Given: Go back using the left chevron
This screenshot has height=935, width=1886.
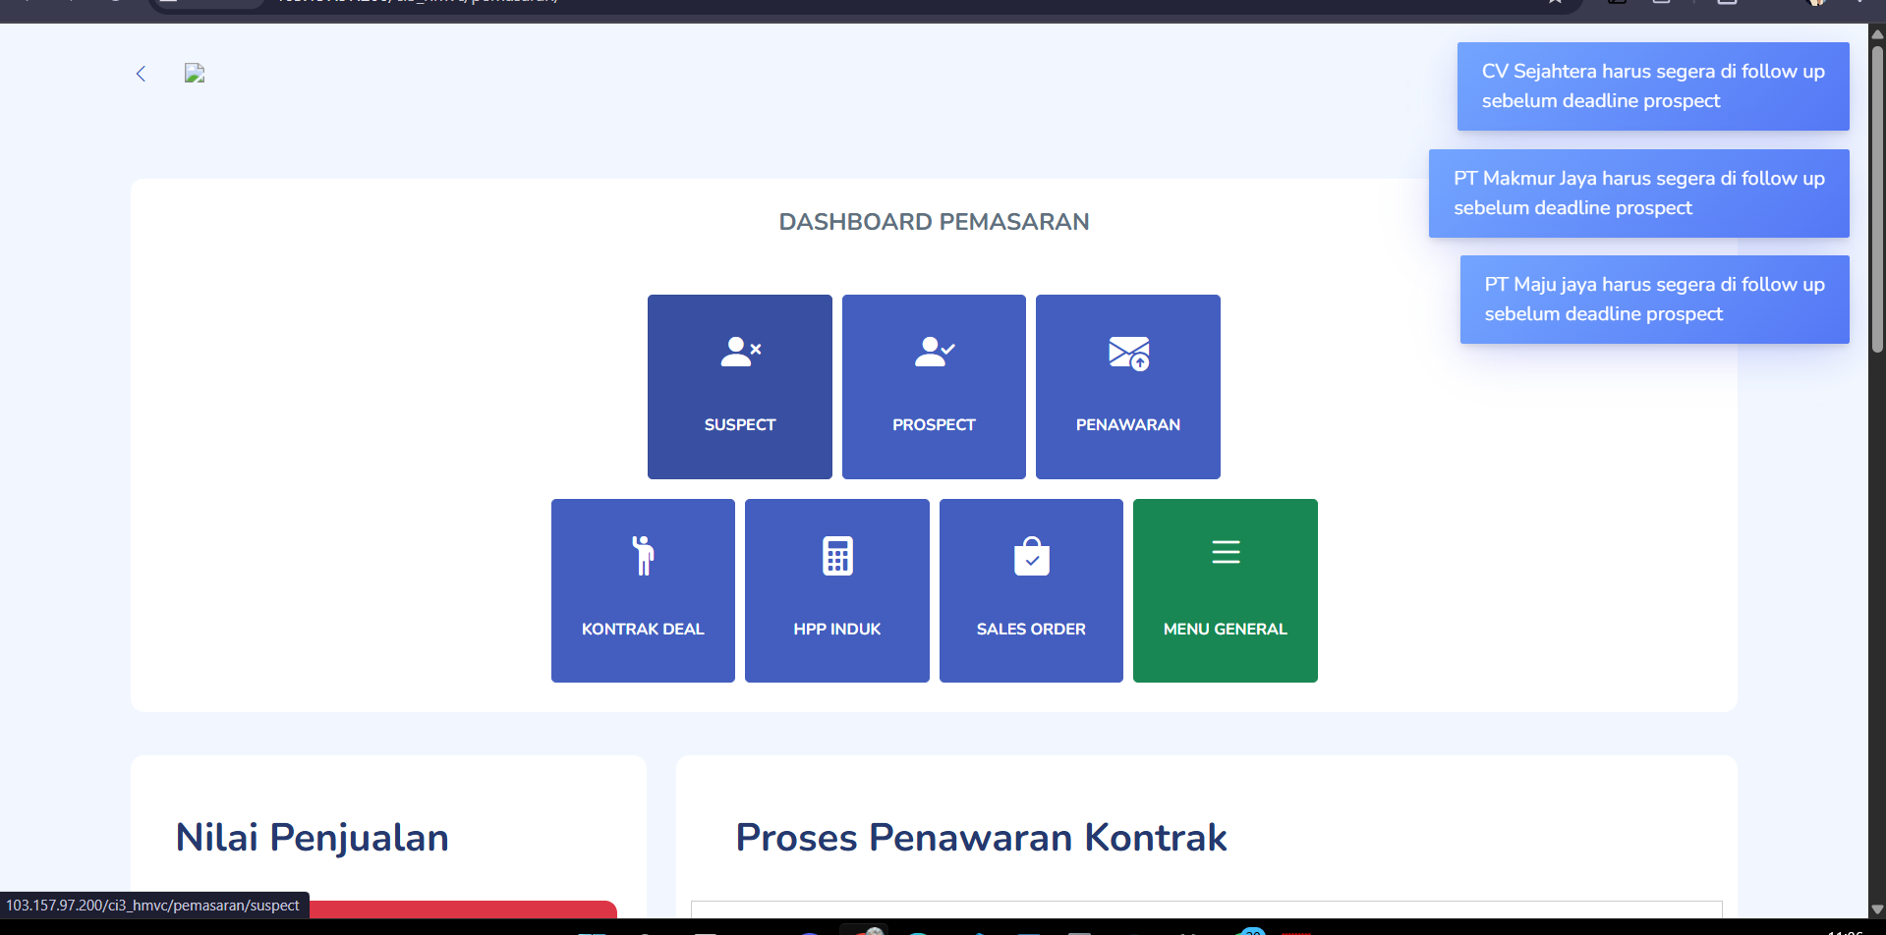Looking at the screenshot, I should click(141, 74).
